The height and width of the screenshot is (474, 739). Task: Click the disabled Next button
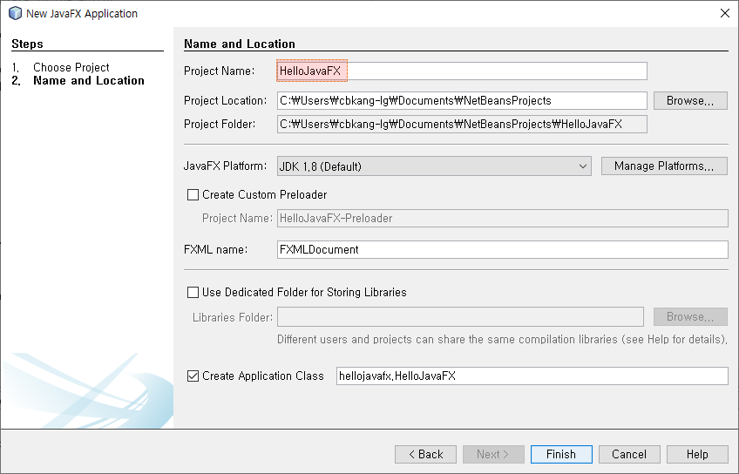pos(493,454)
